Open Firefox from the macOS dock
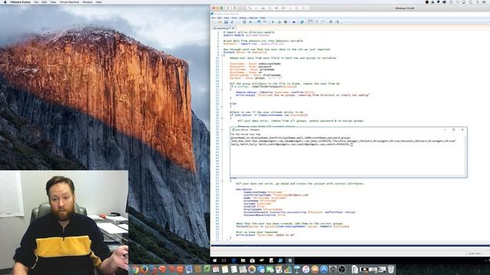 click(x=144, y=269)
